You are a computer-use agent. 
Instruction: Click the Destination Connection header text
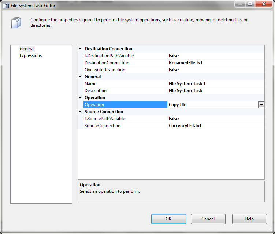pyautogui.click(x=108, y=49)
